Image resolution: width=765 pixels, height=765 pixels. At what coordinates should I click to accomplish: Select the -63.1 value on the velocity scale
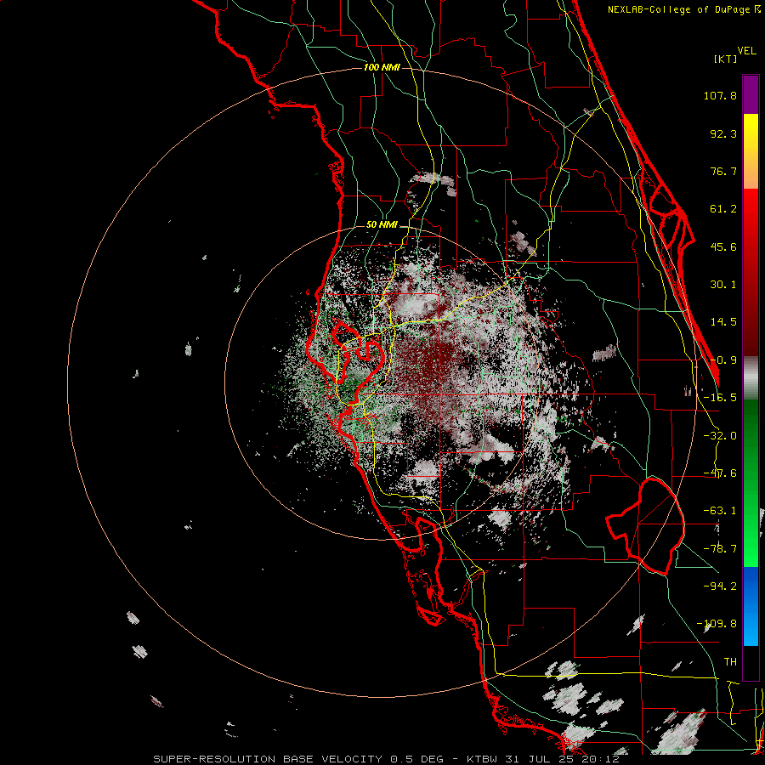point(720,511)
